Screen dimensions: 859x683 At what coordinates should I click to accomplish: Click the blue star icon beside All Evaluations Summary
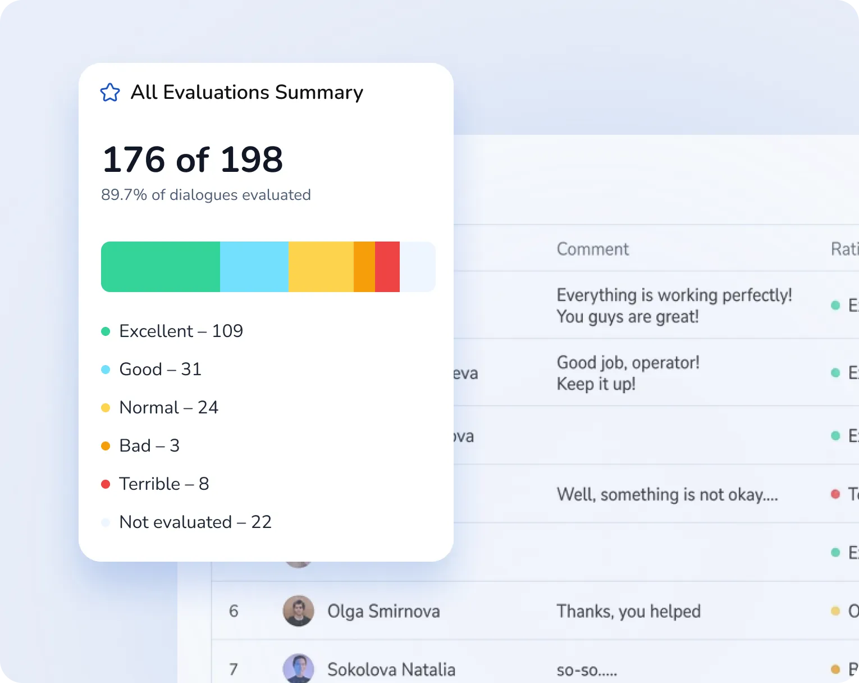click(x=110, y=92)
